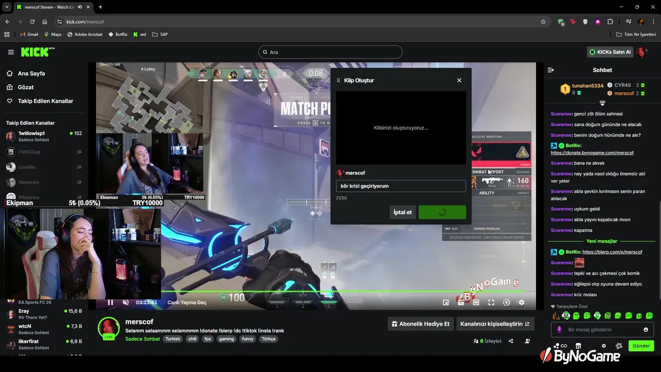Viewport: 661px width, 372px height.
Task: Reload the page in Chrome
Action: pyautogui.click(x=32, y=22)
